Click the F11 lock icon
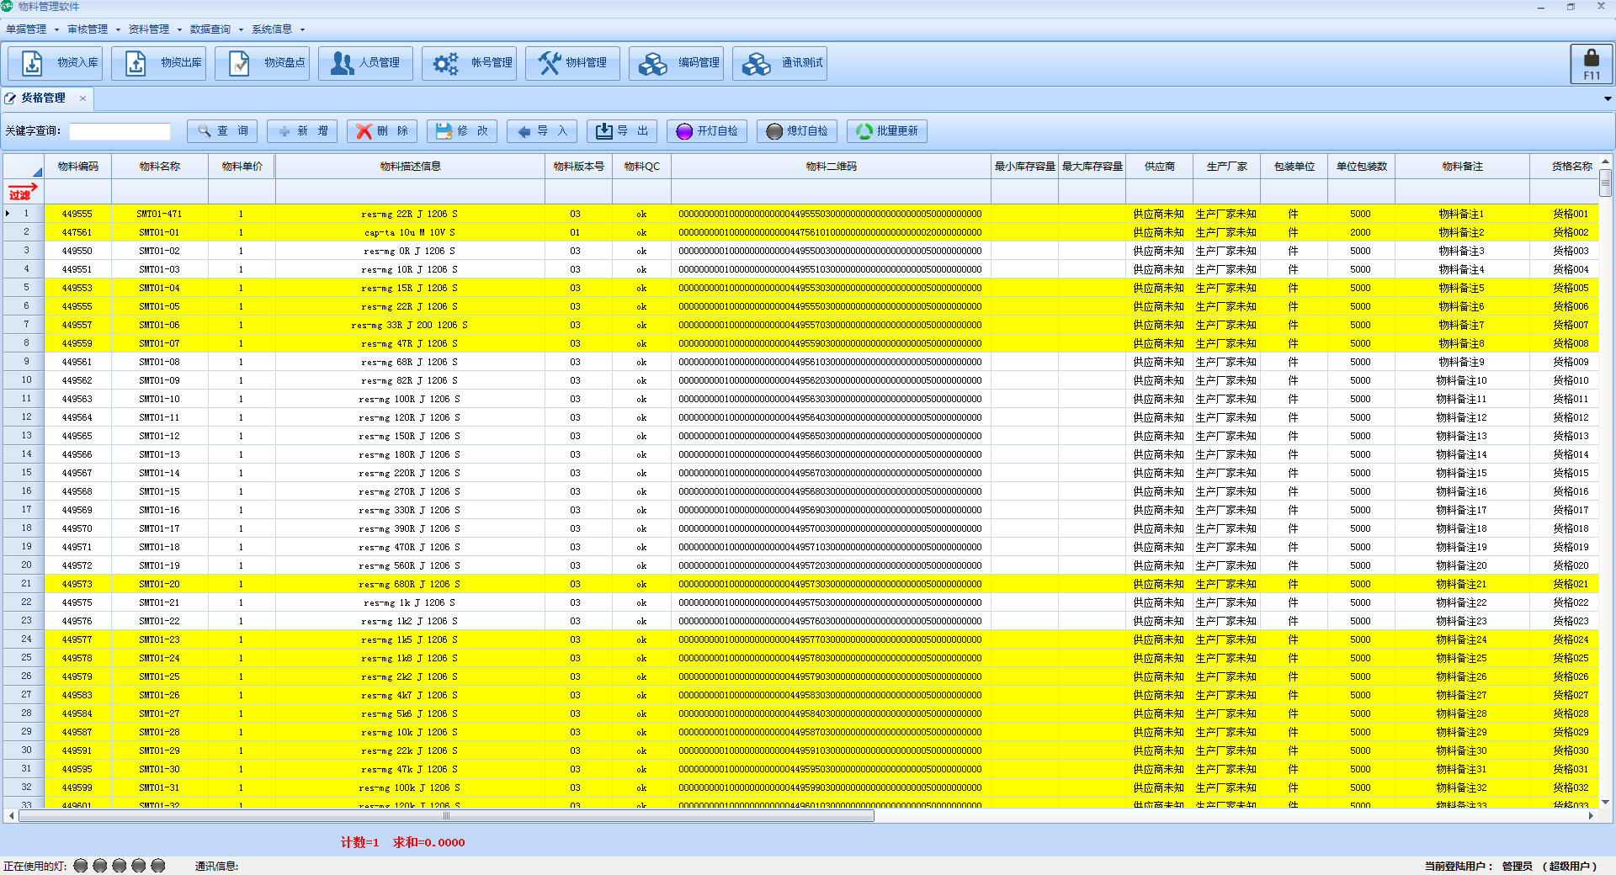The width and height of the screenshot is (1616, 875). tap(1591, 64)
